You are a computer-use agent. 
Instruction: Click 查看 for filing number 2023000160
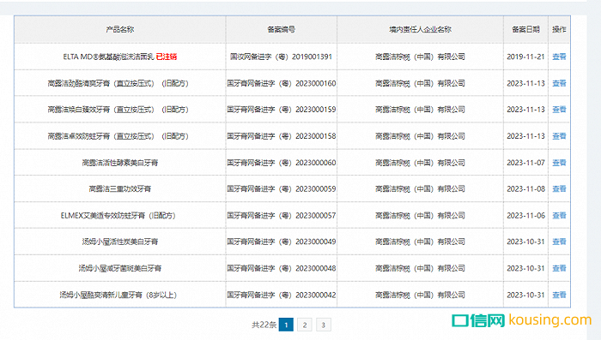[559, 83]
